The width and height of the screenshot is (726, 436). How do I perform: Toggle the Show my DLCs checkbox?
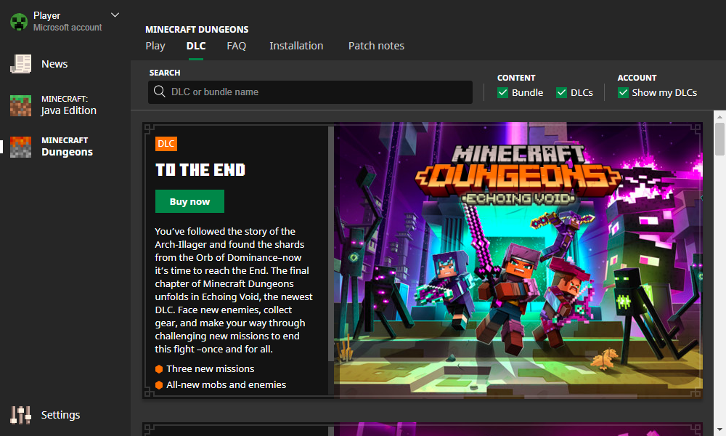click(x=623, y=93)
